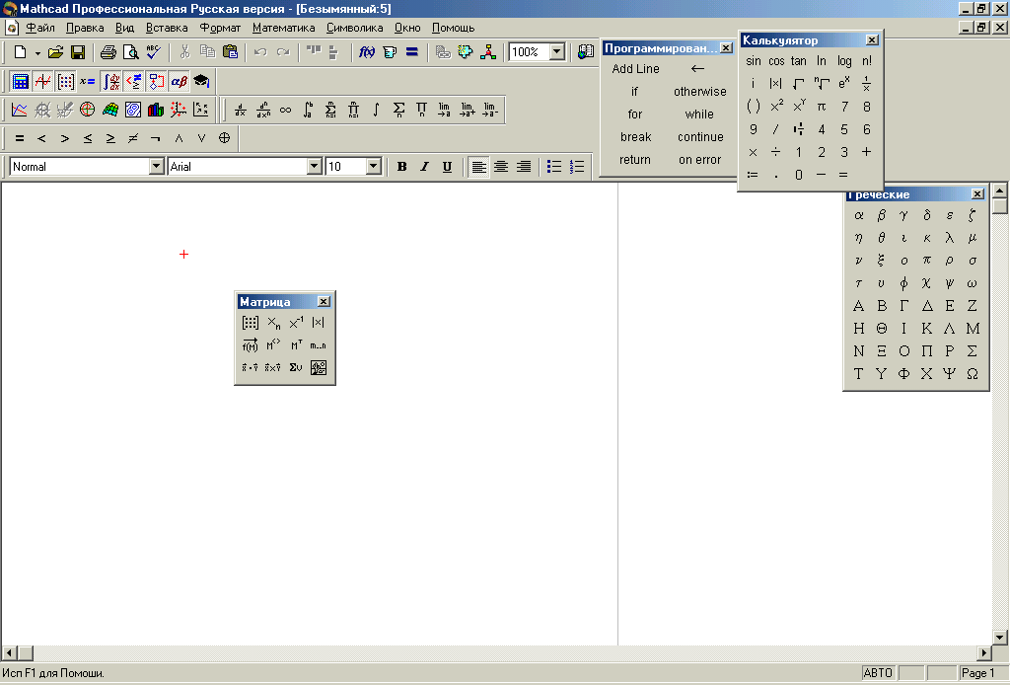Click the transpose M^T icon in Матрица palette

click(296, 345)
